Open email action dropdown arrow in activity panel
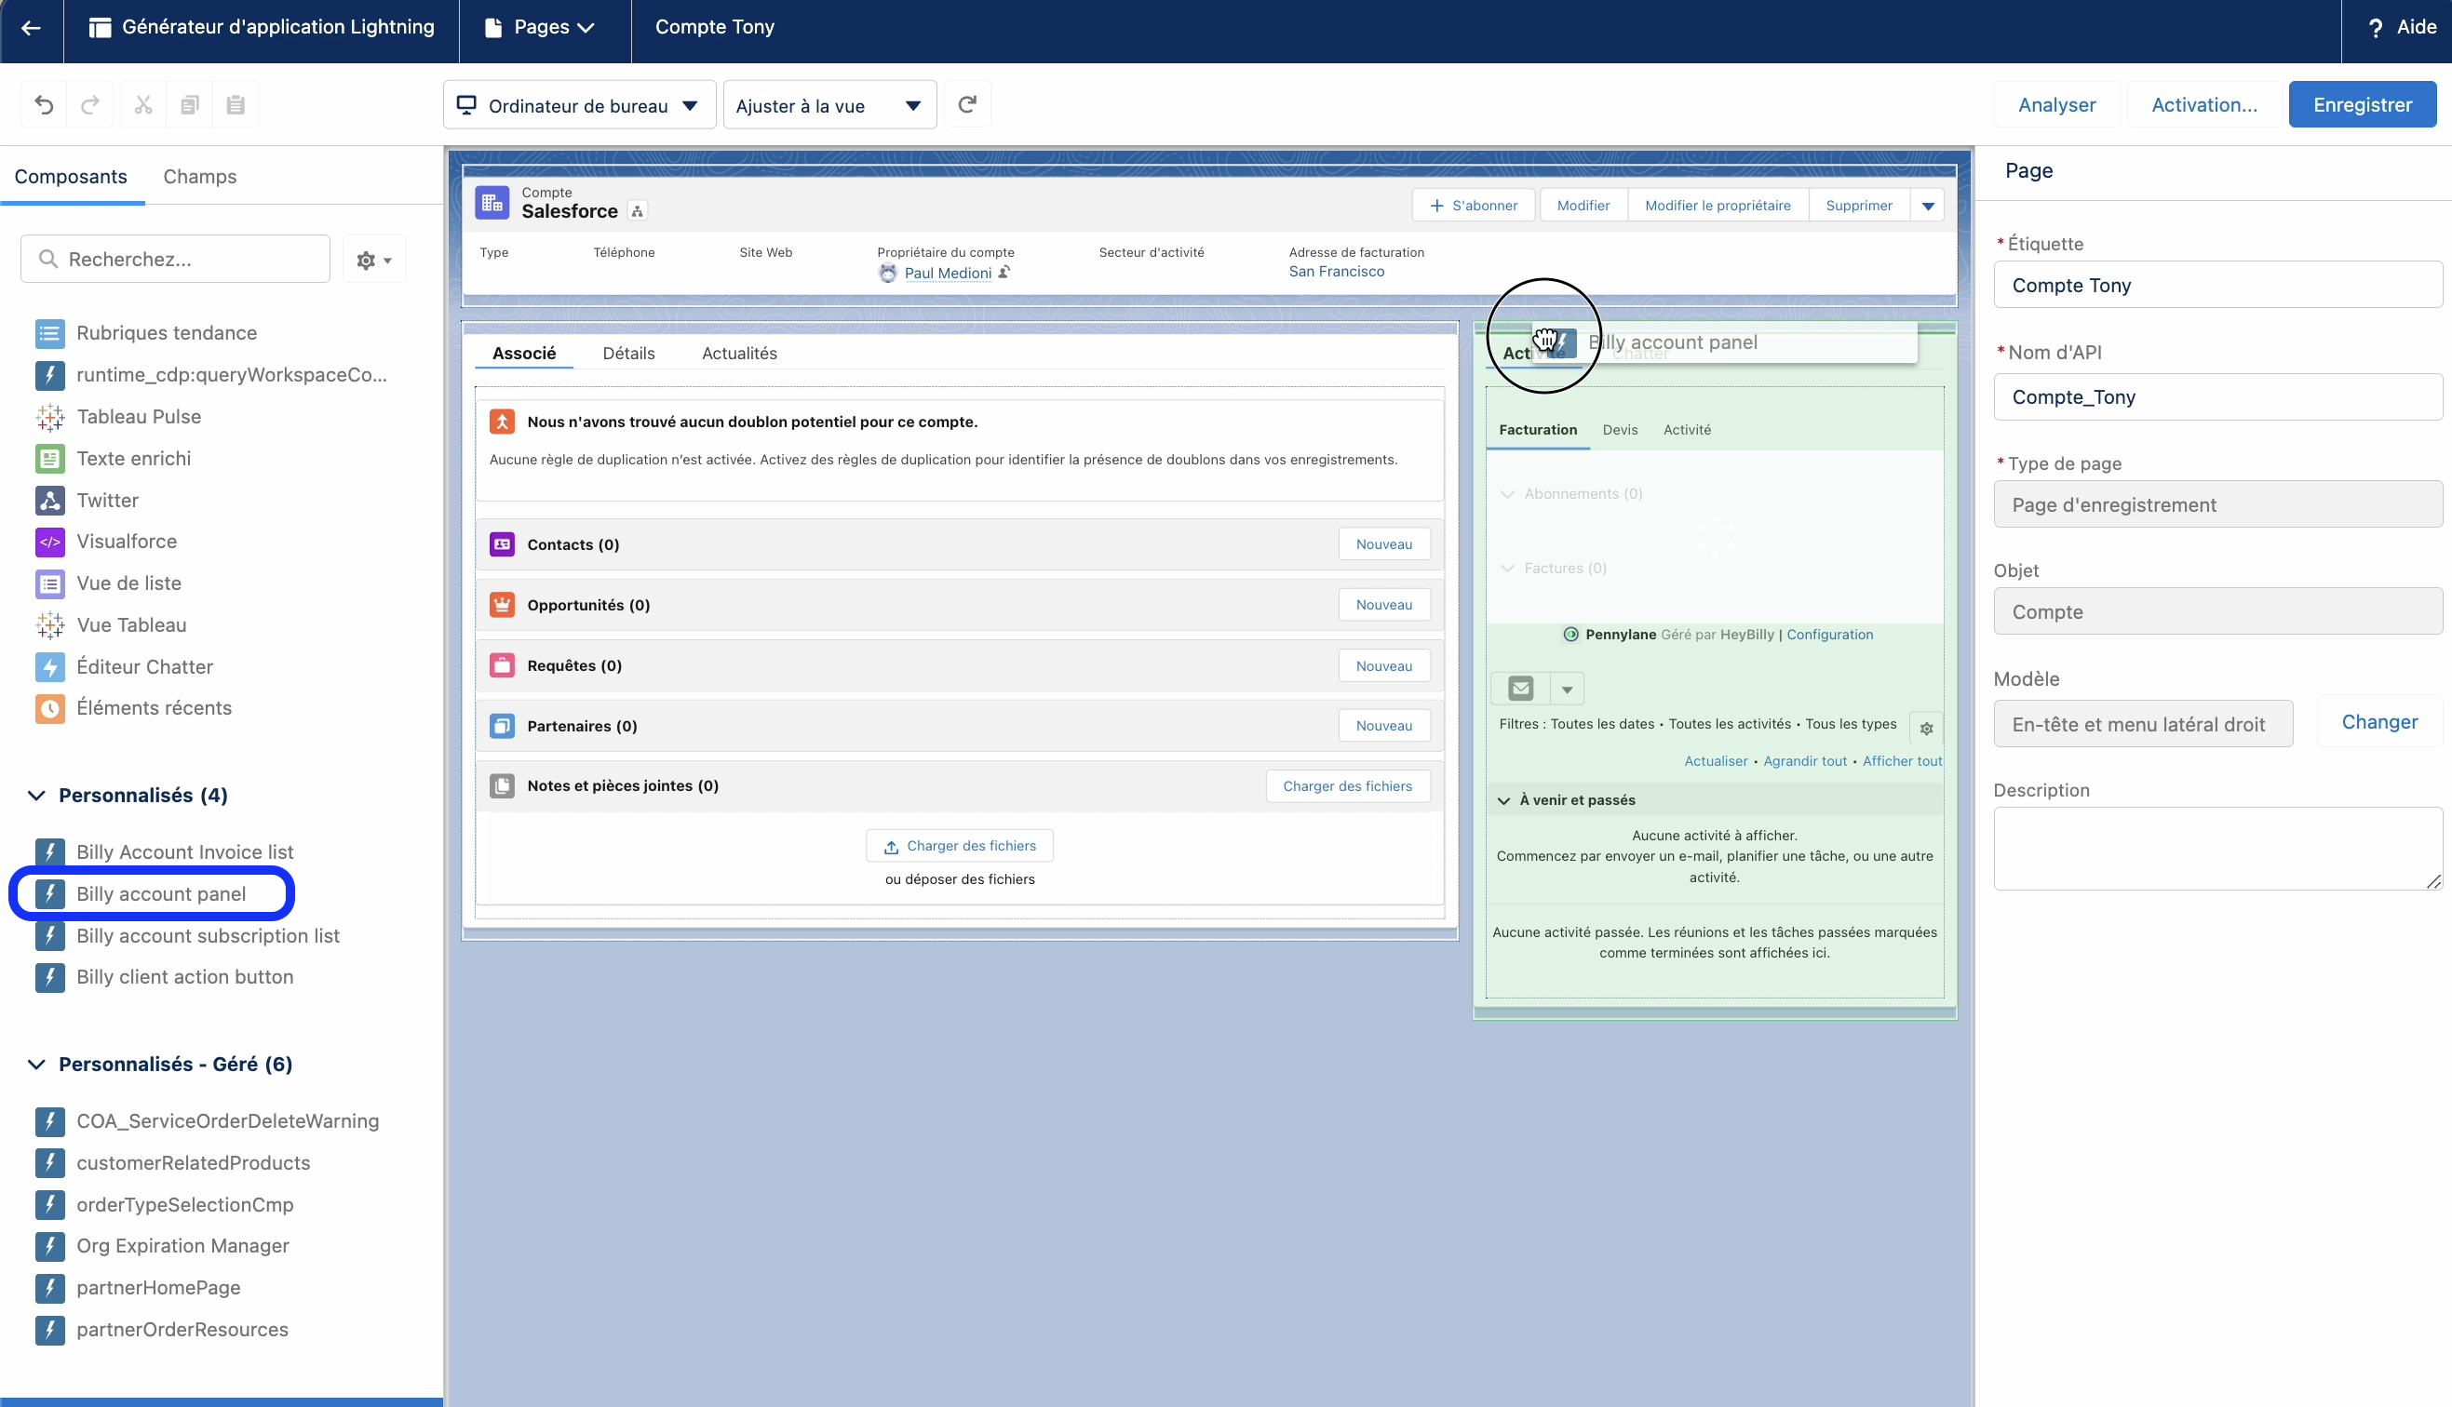 1567,690
